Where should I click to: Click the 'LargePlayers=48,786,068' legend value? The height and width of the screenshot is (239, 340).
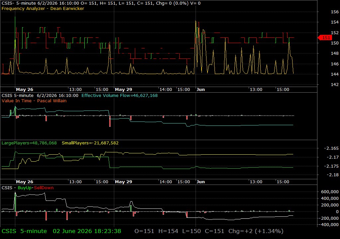[x=29, y=143]
